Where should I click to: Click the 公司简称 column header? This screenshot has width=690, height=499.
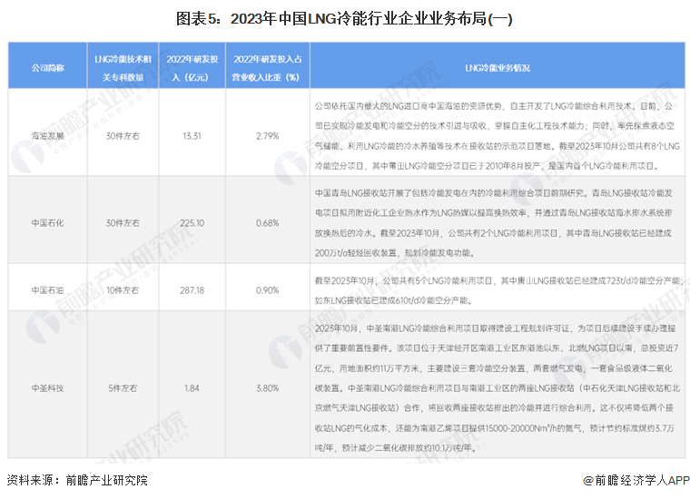47,68
